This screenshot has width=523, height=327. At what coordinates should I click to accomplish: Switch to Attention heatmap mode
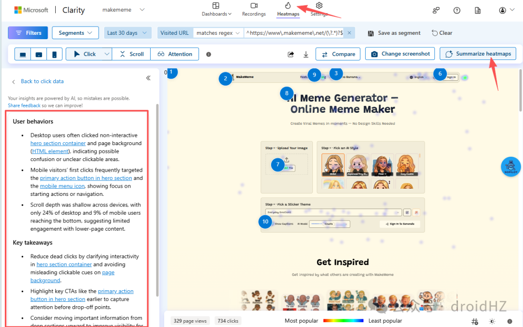click(x=175, y=54)
